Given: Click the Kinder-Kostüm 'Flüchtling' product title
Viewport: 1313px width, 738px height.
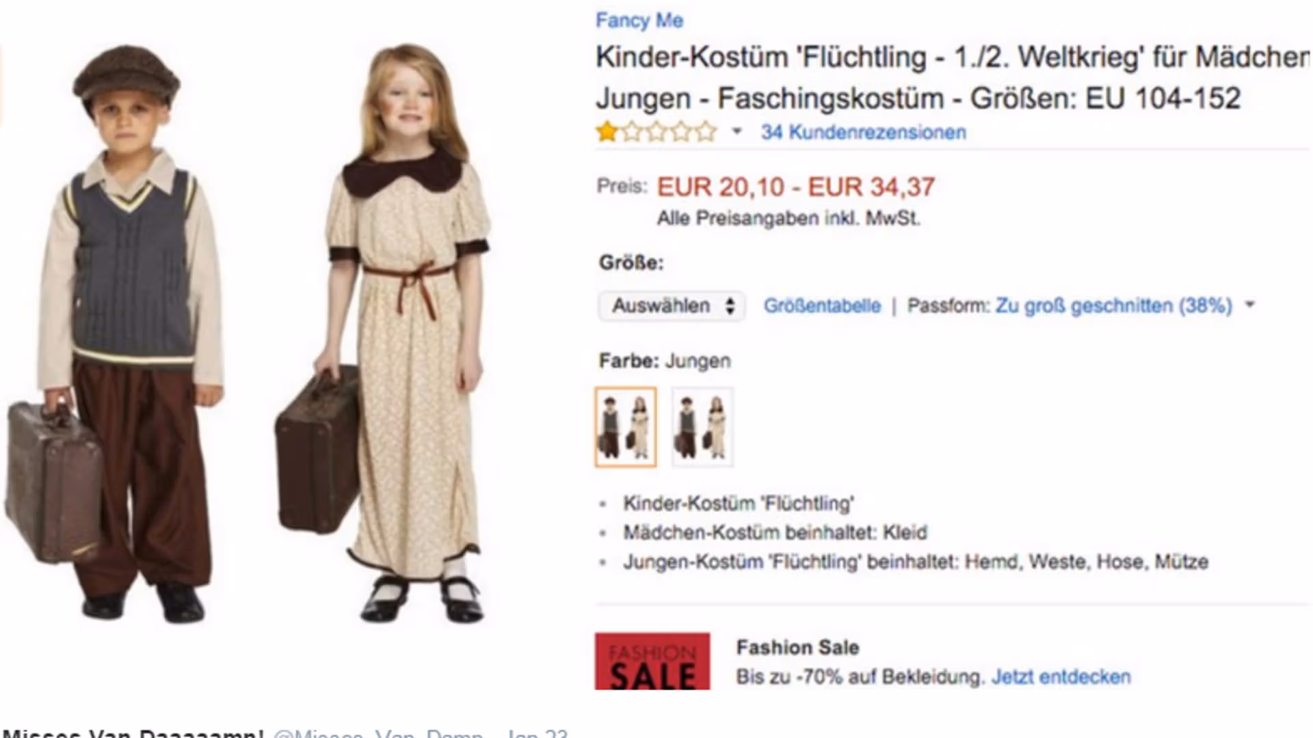Looking at the screenshot, I should (x=951, y=77).
